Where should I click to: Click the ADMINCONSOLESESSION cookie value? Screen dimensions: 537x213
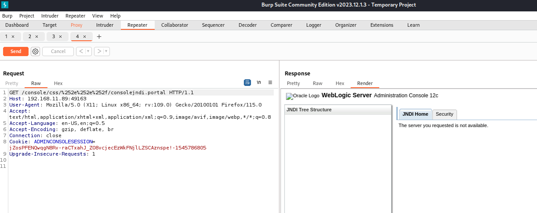108,148
